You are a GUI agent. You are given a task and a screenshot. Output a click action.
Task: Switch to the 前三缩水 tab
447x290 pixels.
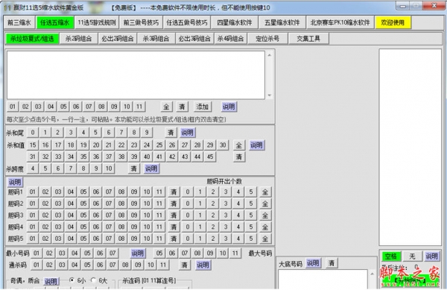(19, 22)
